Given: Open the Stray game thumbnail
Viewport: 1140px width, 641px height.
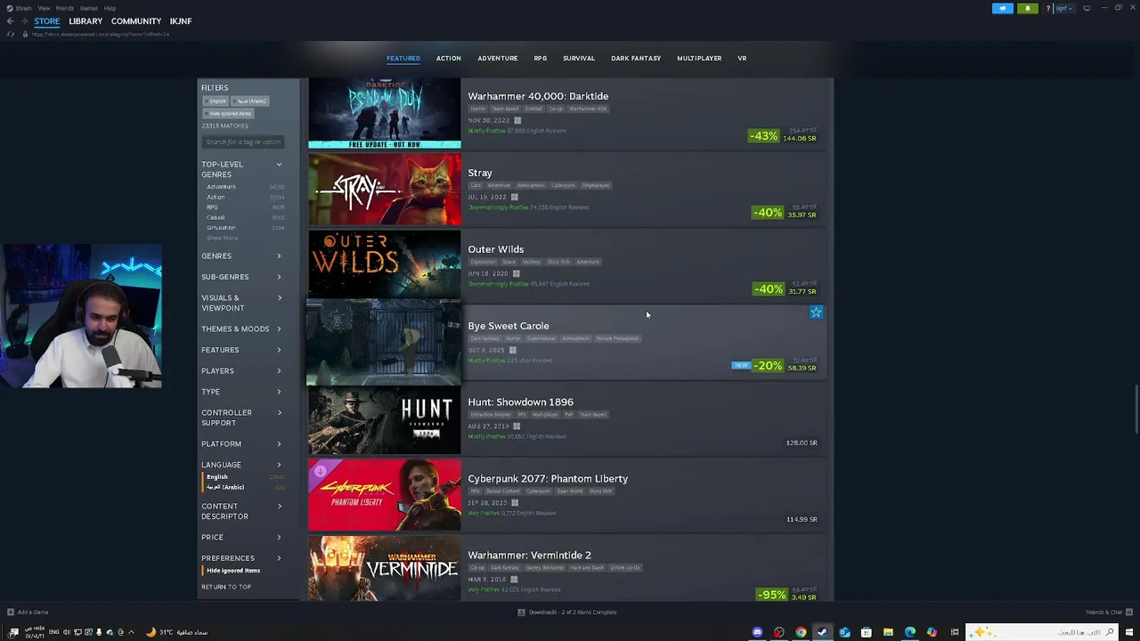Looking at the screenshot, I should (385, 190).
